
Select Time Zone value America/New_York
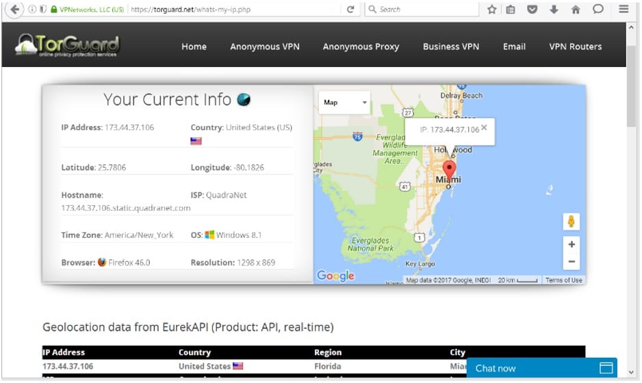click(x=139, y=235)
